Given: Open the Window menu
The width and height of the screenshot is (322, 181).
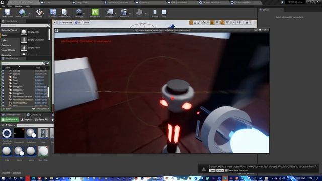Looking at the screenshot, I should pyautogui.click(x=19, y=6).
